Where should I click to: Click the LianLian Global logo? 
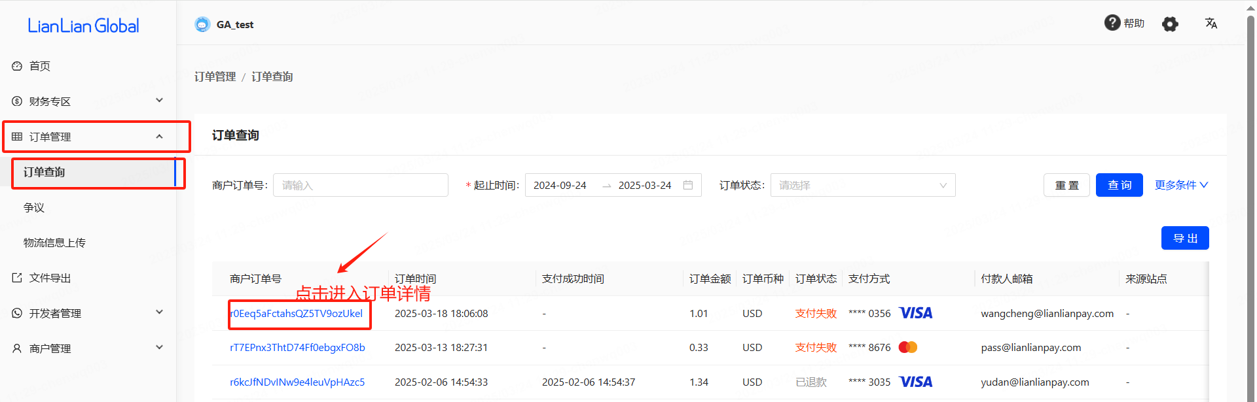83,26
